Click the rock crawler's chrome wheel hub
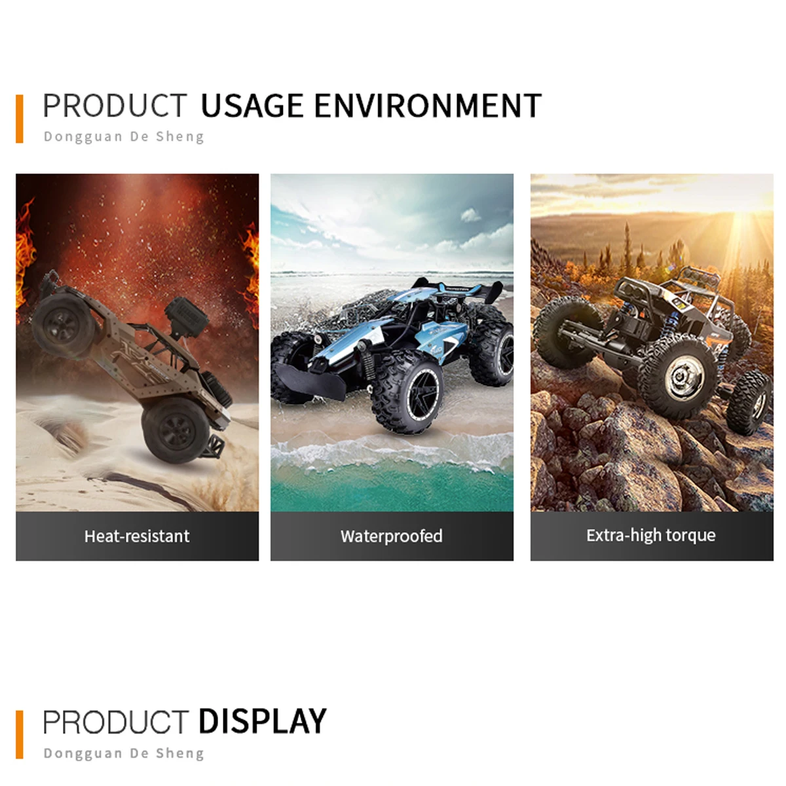 pos(684,378)
